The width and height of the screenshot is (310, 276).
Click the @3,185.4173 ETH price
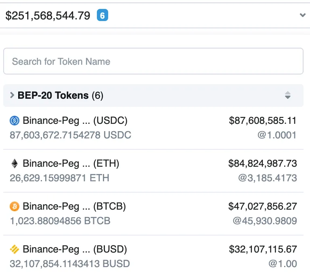click(x=268, y=178)
